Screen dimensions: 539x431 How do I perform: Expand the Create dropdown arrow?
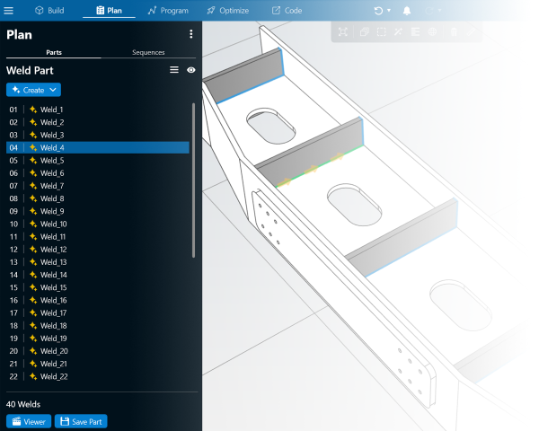pyautogui.click(x=54, y=90)
